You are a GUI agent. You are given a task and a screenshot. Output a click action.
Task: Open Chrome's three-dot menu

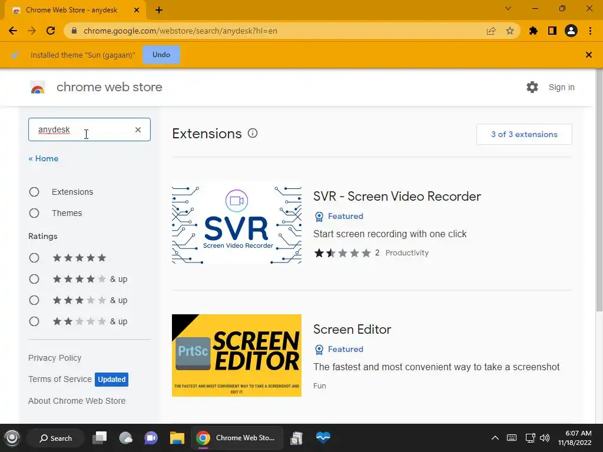tap(590, 31)
